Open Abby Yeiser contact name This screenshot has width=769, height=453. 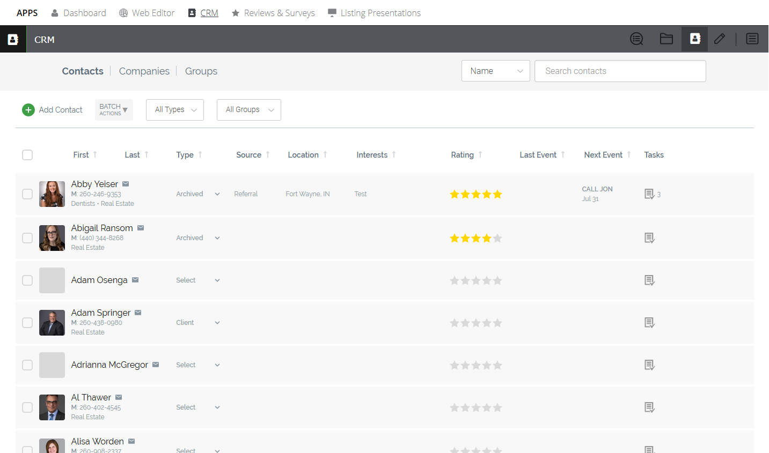tap(94, 184)
